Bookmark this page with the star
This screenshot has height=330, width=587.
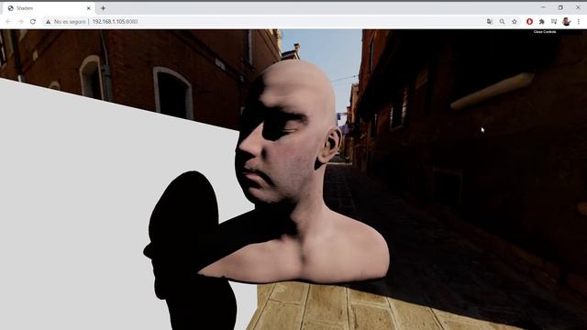515,22
